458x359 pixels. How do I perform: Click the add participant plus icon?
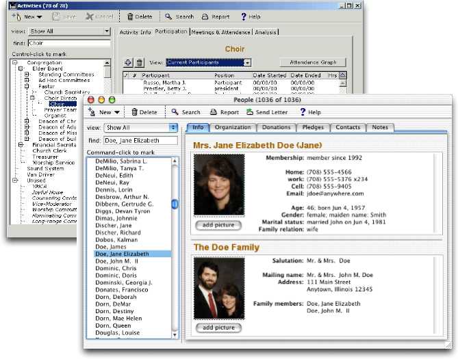pyautogui.click(x=127, y=63)
